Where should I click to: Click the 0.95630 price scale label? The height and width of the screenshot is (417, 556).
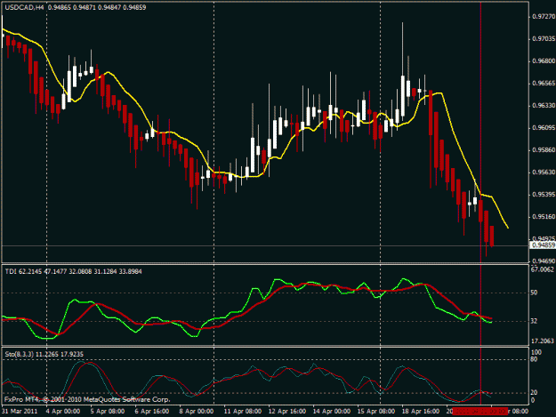[x=544, y=172]
